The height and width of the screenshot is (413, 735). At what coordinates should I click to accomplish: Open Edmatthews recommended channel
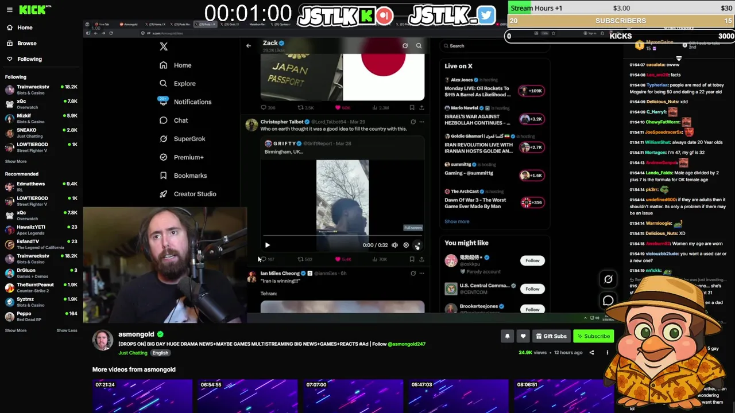click(x=40, y=186)
